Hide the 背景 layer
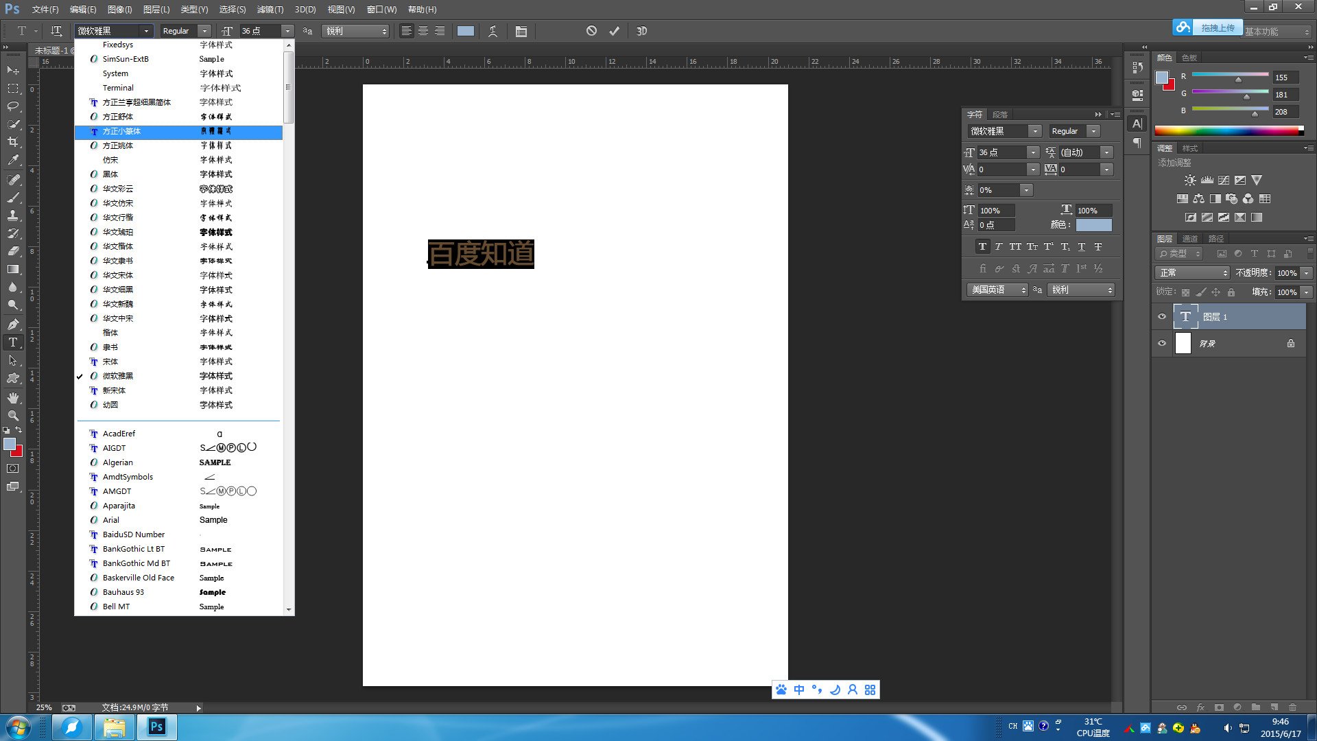 click(x=1161, y=343)
